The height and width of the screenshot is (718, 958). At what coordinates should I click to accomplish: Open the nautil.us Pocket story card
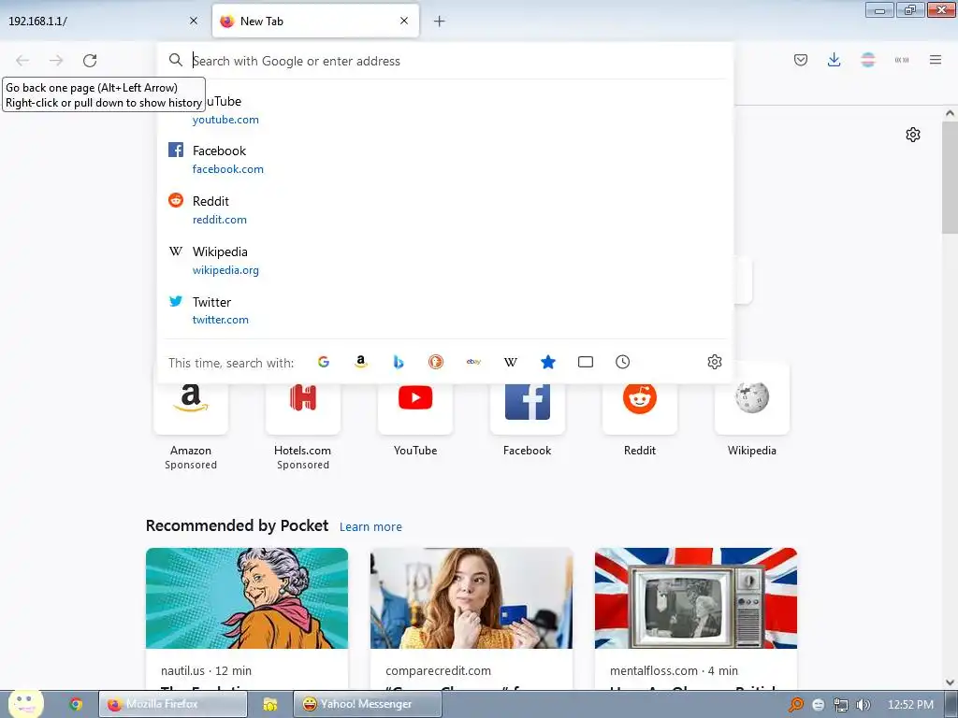[247, 619]
